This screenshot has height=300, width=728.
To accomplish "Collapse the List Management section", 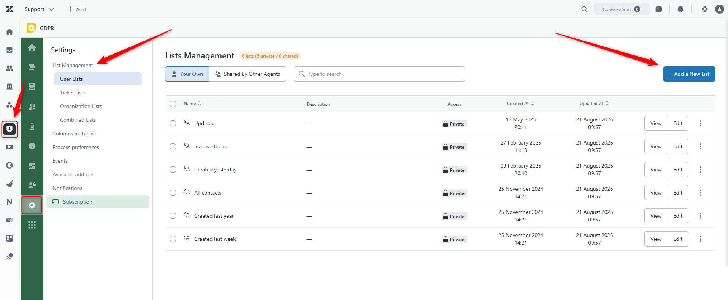I will [73, 65].
